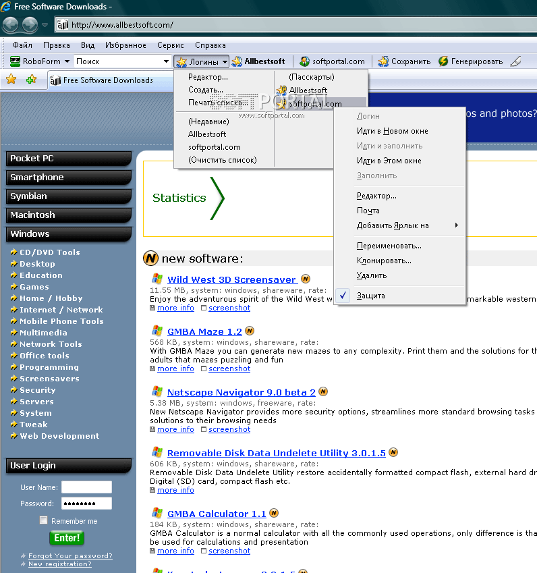Open screenshot link under GMBA Maze
537x573 pixels.
tap(229, 369)
